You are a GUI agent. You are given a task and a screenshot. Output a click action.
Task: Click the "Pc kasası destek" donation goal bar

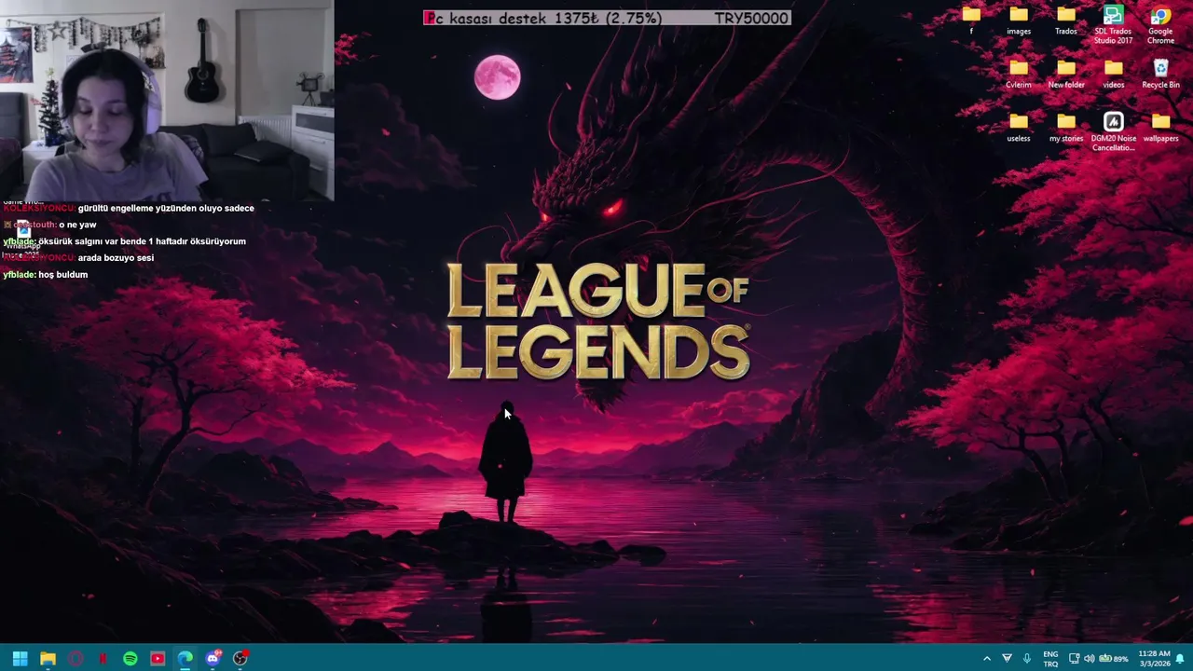click(607, 18)
